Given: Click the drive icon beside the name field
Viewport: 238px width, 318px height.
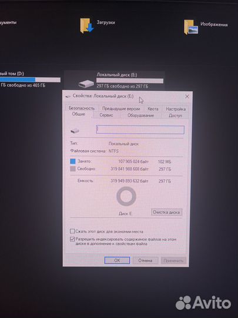Looking at the screenshot, I should click(75, 130).
